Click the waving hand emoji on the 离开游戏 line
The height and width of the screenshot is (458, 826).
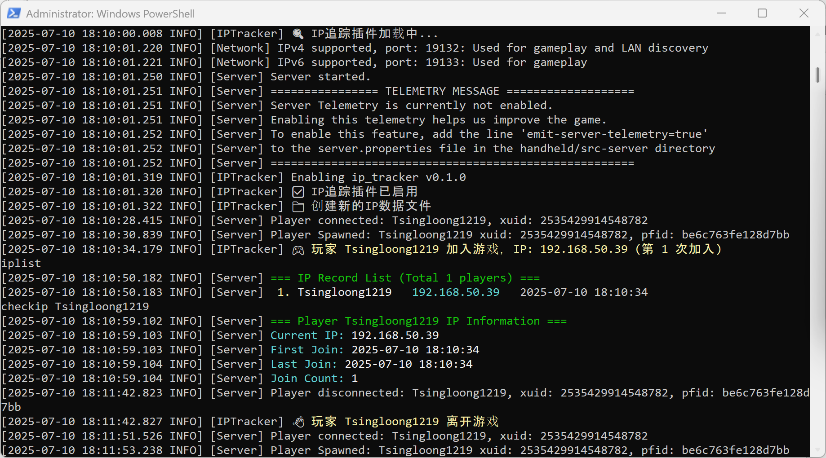[298, 422]
